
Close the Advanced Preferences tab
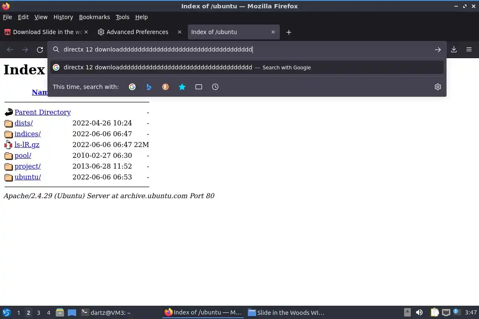click(180, 32)
